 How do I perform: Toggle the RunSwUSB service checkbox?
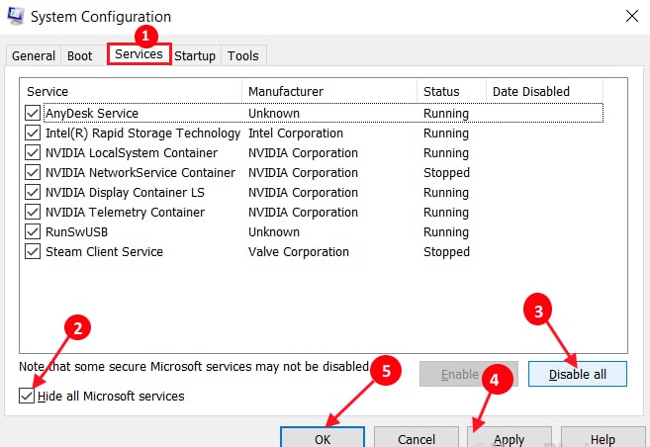click(33, 231)
